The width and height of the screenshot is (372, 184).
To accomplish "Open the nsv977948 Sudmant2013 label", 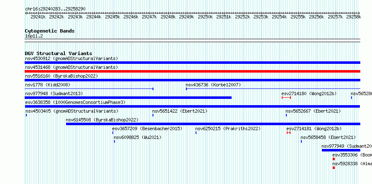I will point(54,93).
